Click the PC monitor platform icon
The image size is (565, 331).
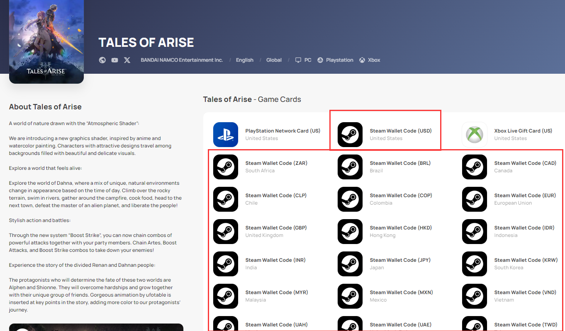pos(298,60)
